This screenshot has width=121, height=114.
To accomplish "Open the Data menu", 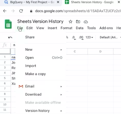I will (80, 28).
